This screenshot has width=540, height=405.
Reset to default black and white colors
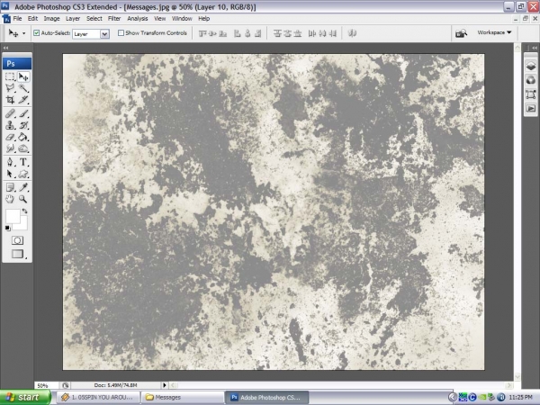pyautogui.click(x=7, y=228)
